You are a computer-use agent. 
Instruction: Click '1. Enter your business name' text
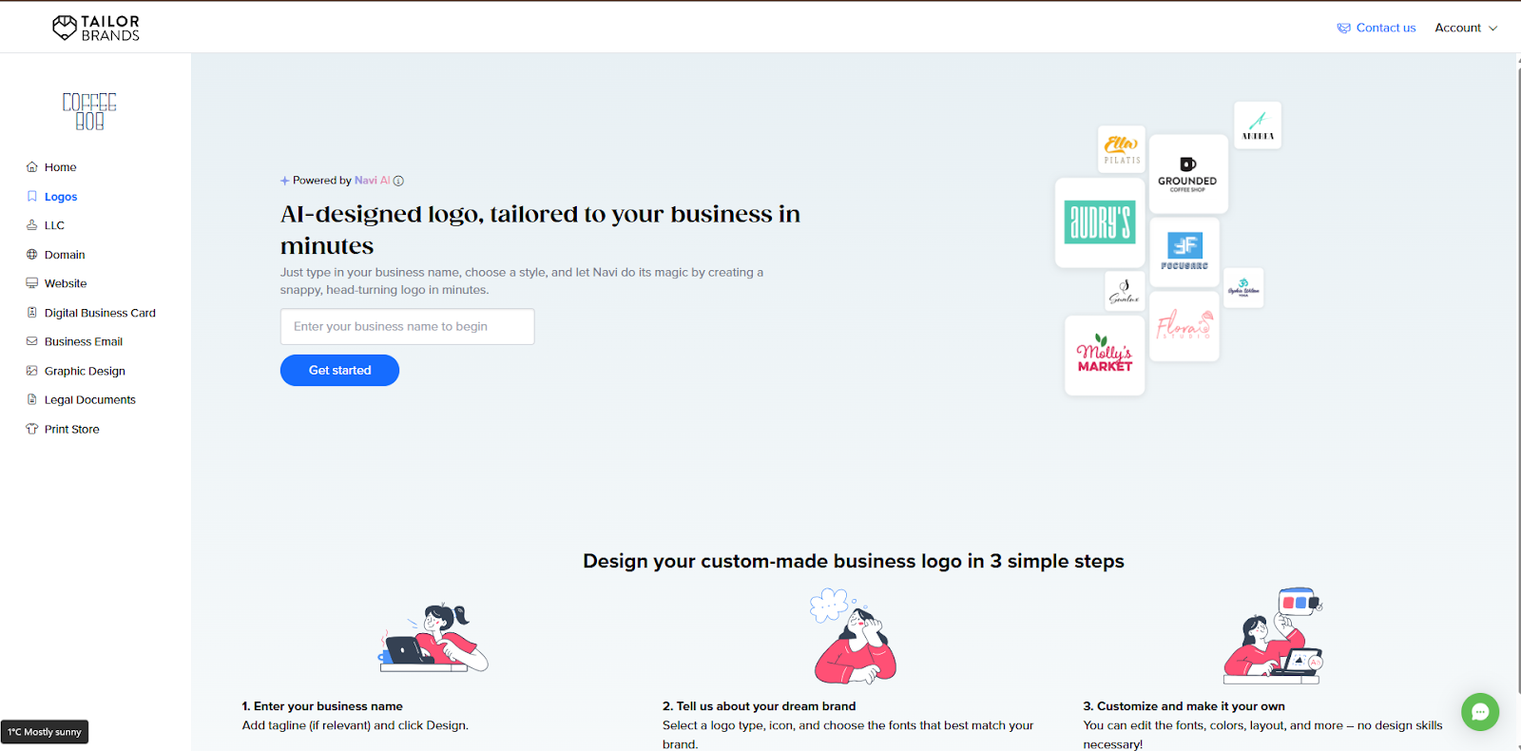click(322, 706)
